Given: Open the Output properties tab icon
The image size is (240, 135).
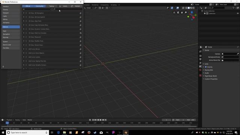Looking at the screenshot, I should [200, 59].
